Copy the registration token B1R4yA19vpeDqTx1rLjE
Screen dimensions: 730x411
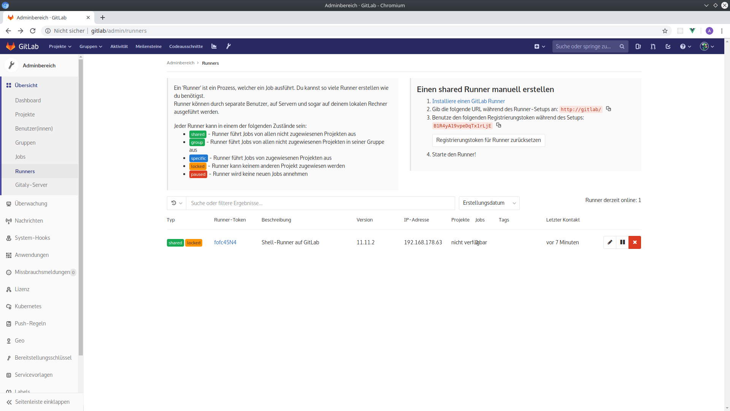point(499,125)
